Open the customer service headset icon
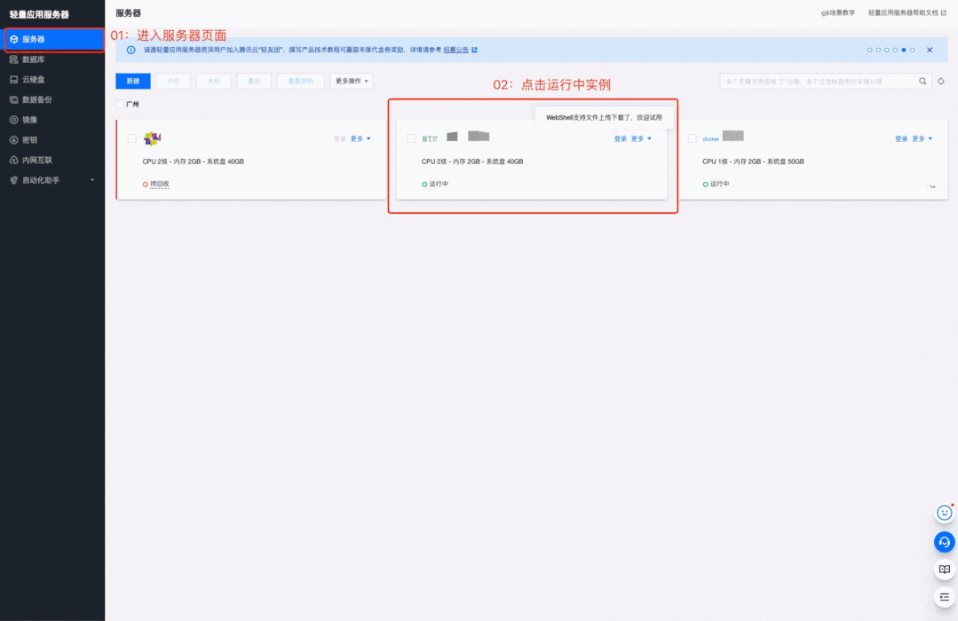 (945, 542)
